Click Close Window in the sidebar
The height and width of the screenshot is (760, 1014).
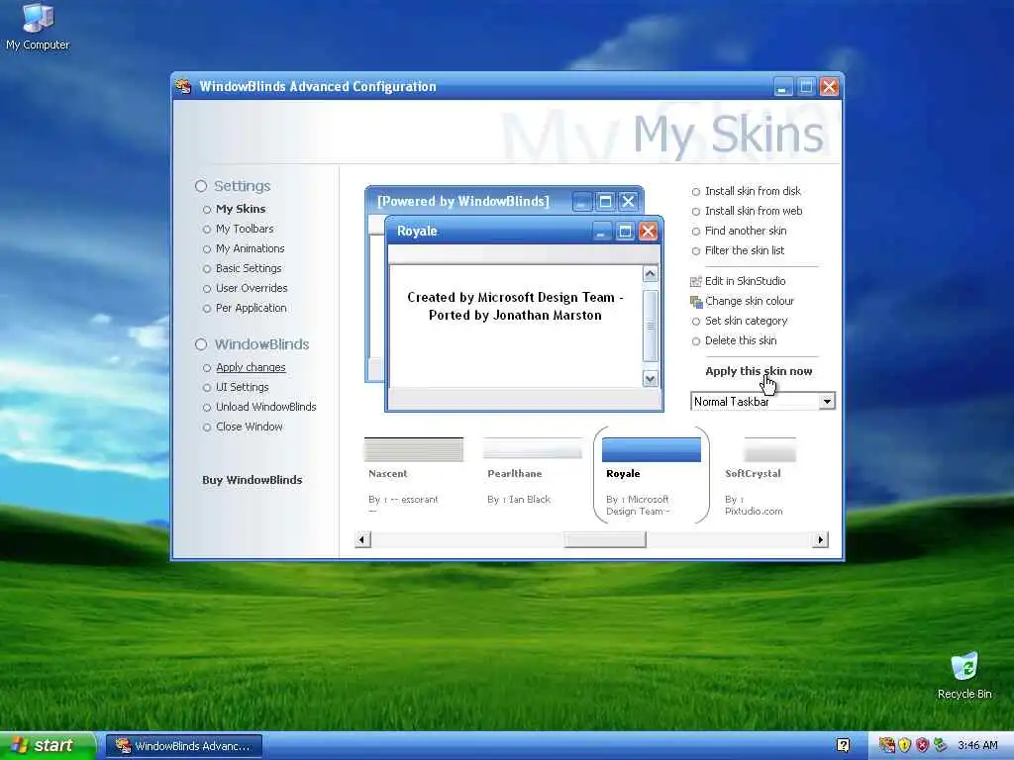[x=249, y=427]
